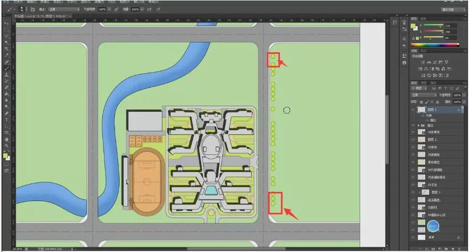Create a new layer

[x=453, y=249]
